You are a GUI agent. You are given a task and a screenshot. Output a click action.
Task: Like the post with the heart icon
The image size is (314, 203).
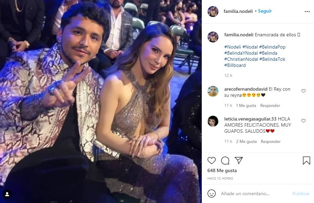click(x=212, y=161)
